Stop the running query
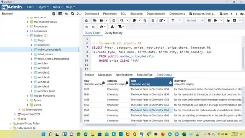 click(x=209, y=20)
